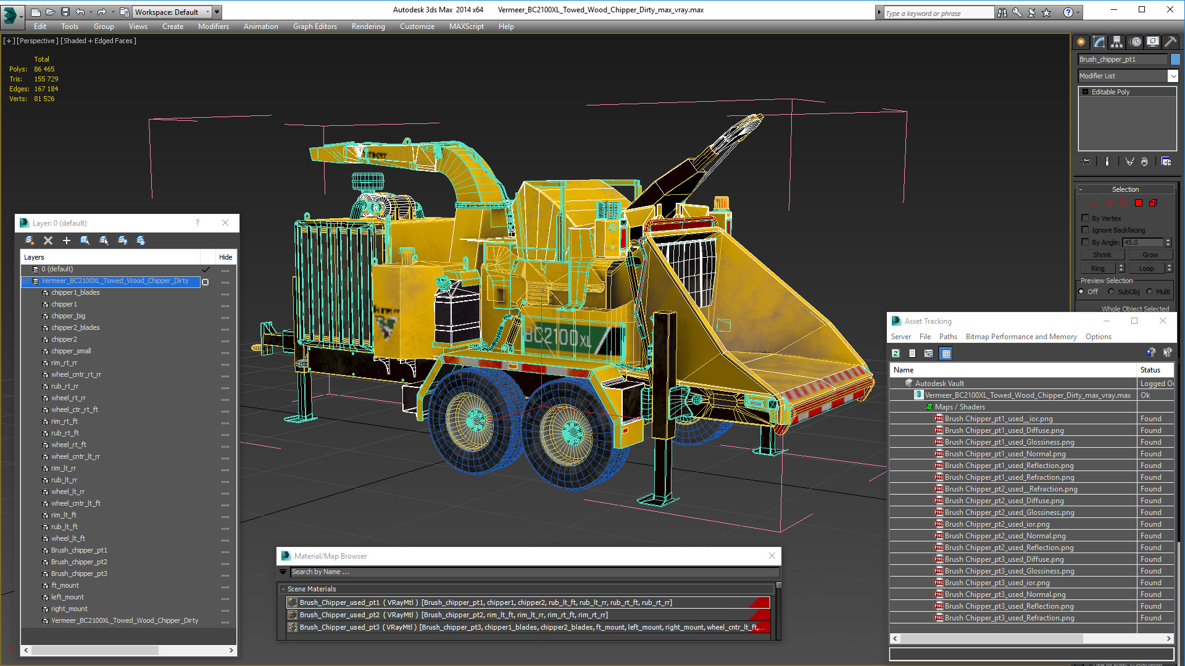Image resolution: width=1185 pixels, height=666 pixels.
Task: Click Configure Modifier Sets icon
Action: (x=1166, y=162)
